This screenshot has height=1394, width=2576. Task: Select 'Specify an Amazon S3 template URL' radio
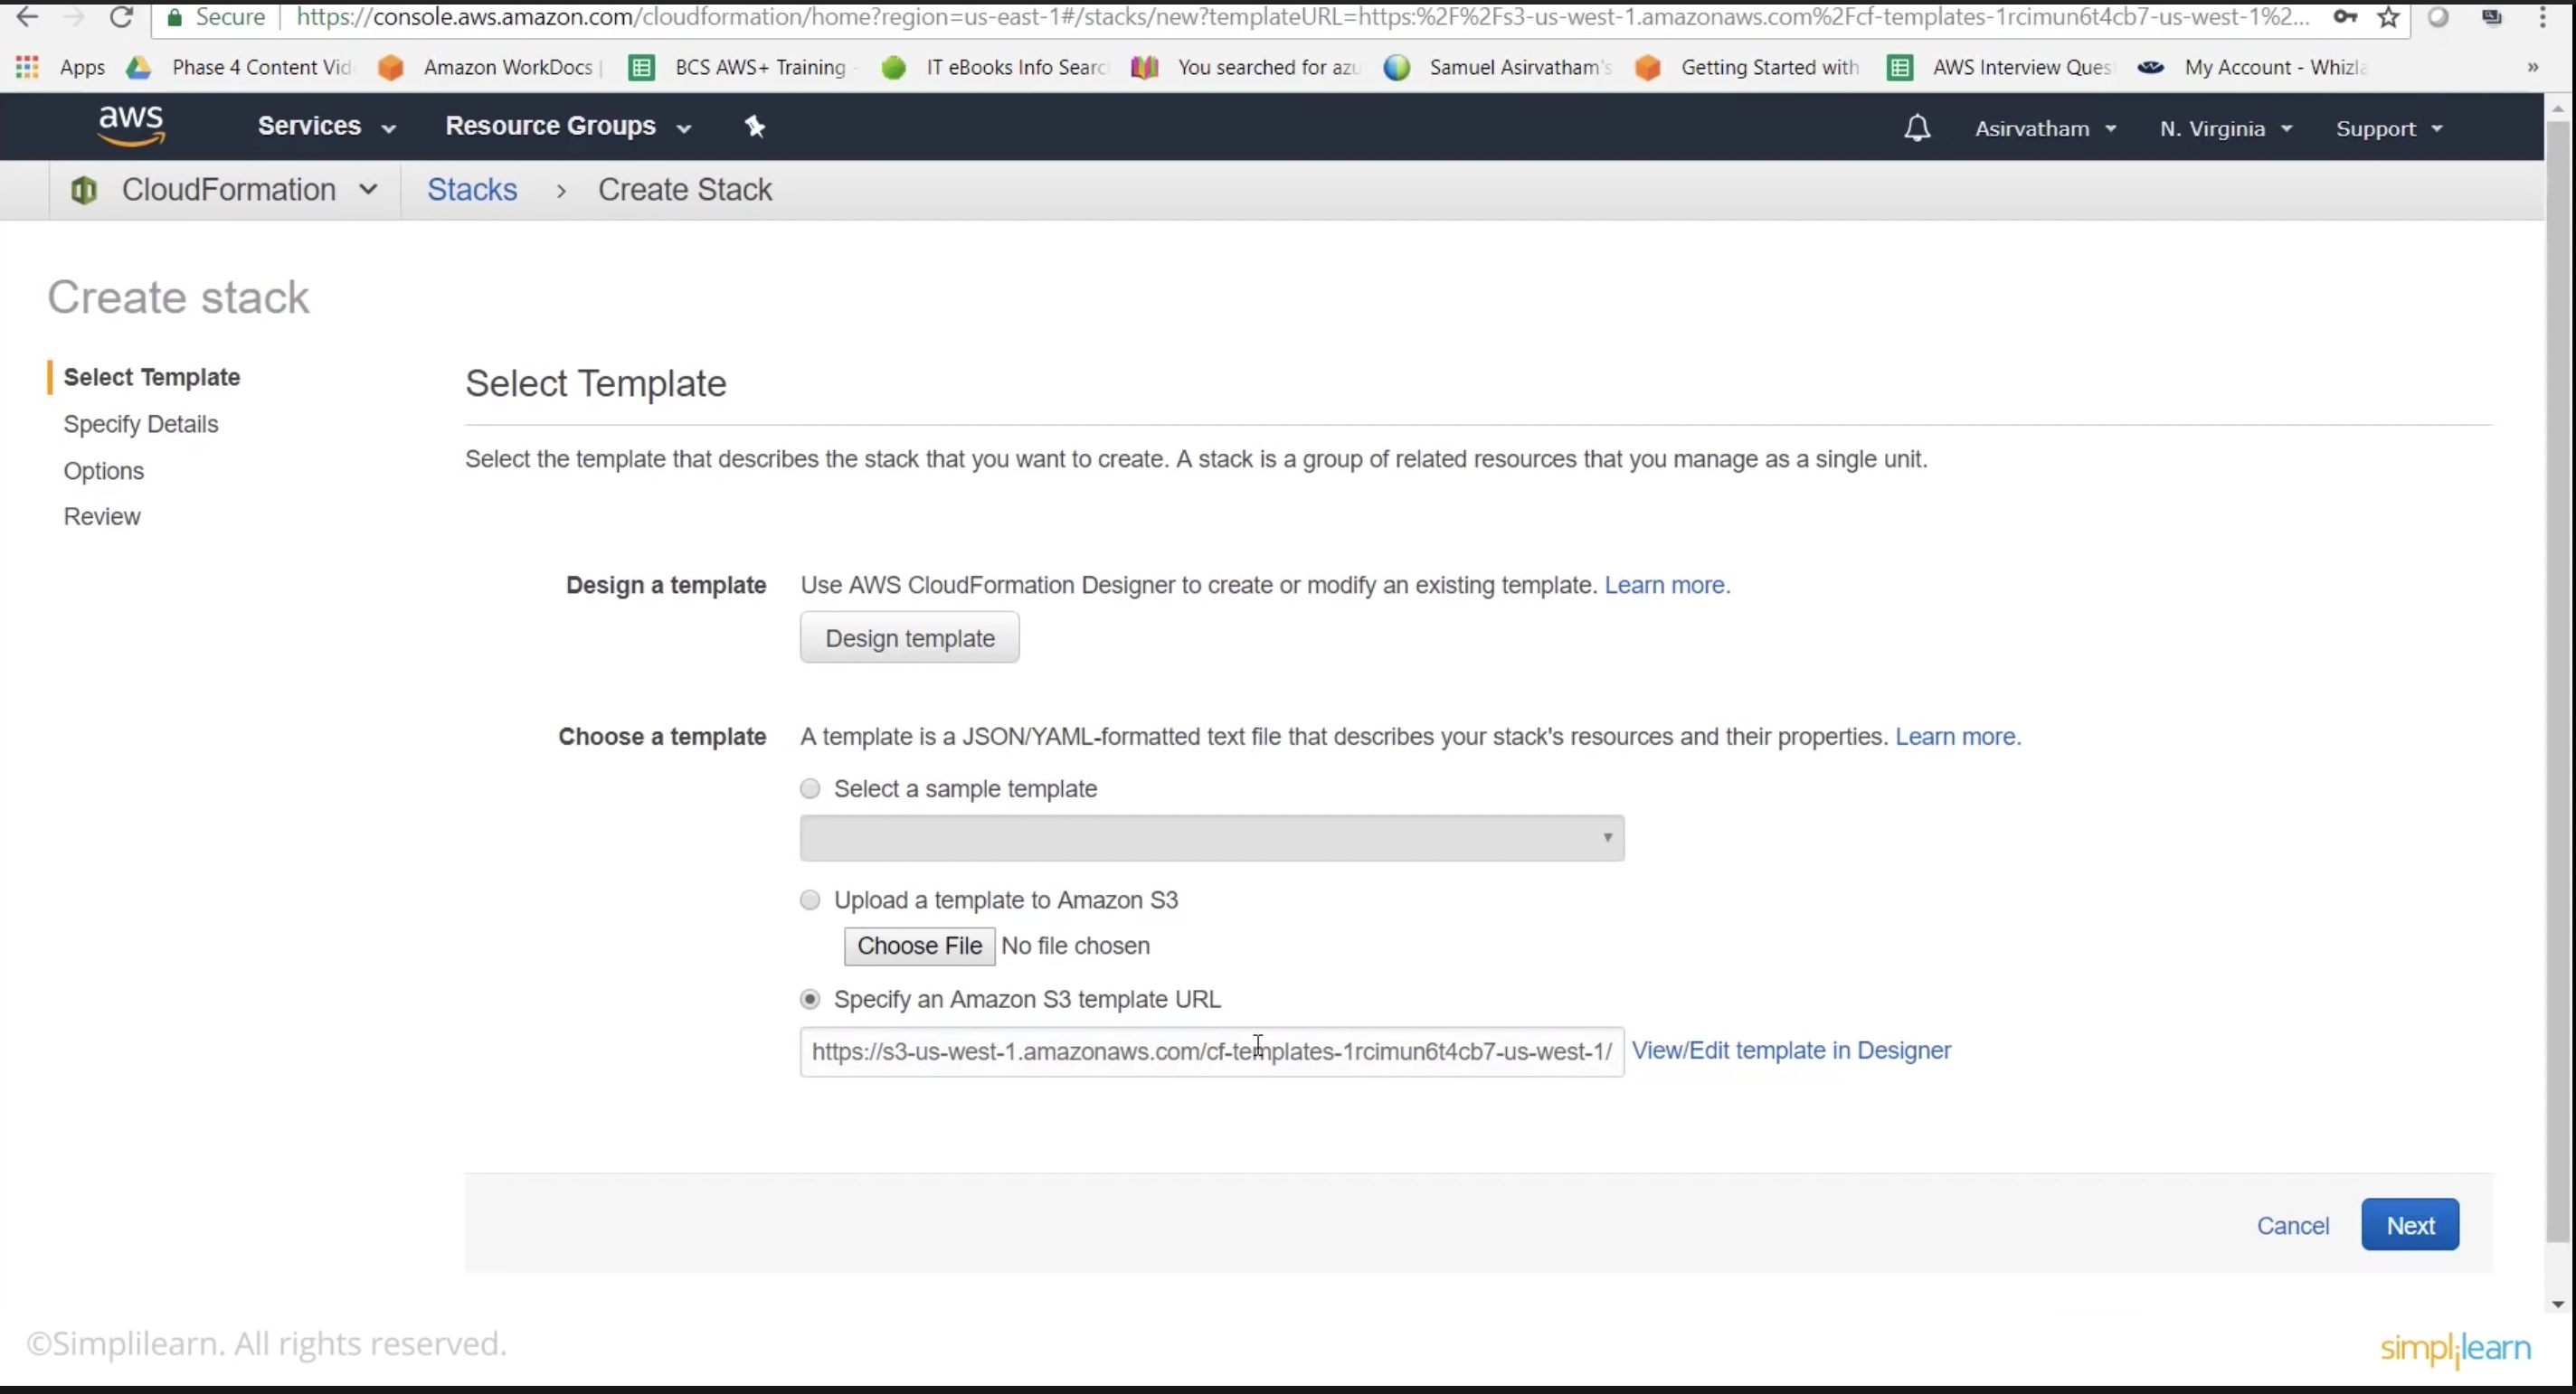pyautogui.click(x=810, y=999)
